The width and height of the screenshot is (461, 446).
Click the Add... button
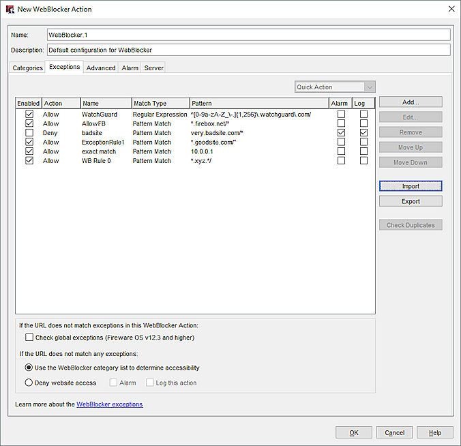point(411,102)
